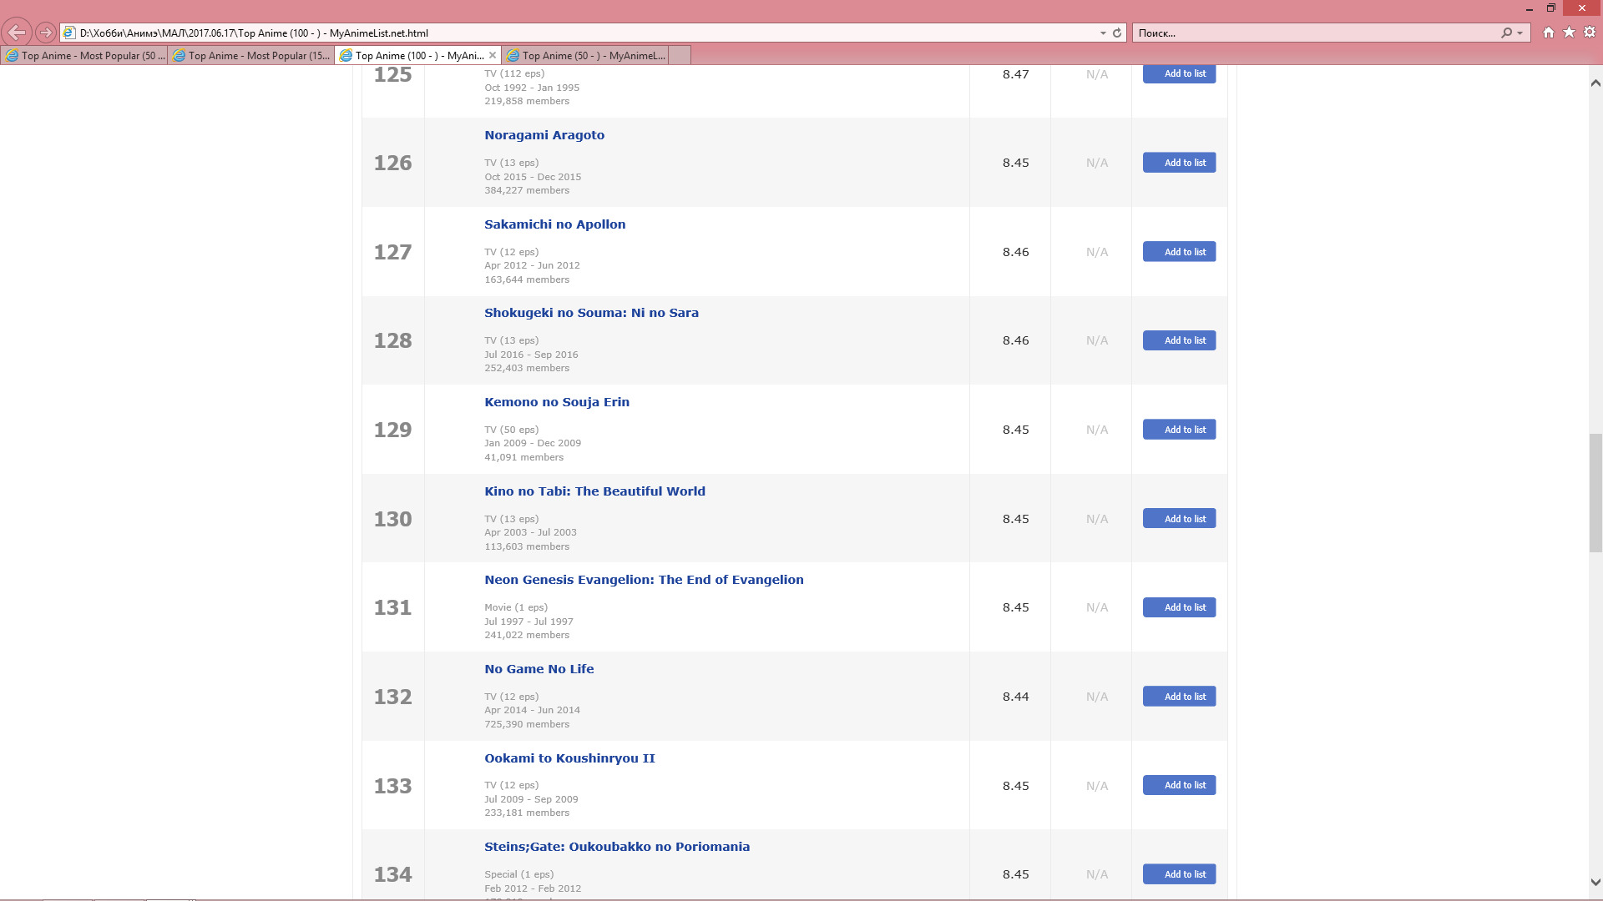Expand the address bar history dropdown
1603x901 pixels.
coord(1103,33)
